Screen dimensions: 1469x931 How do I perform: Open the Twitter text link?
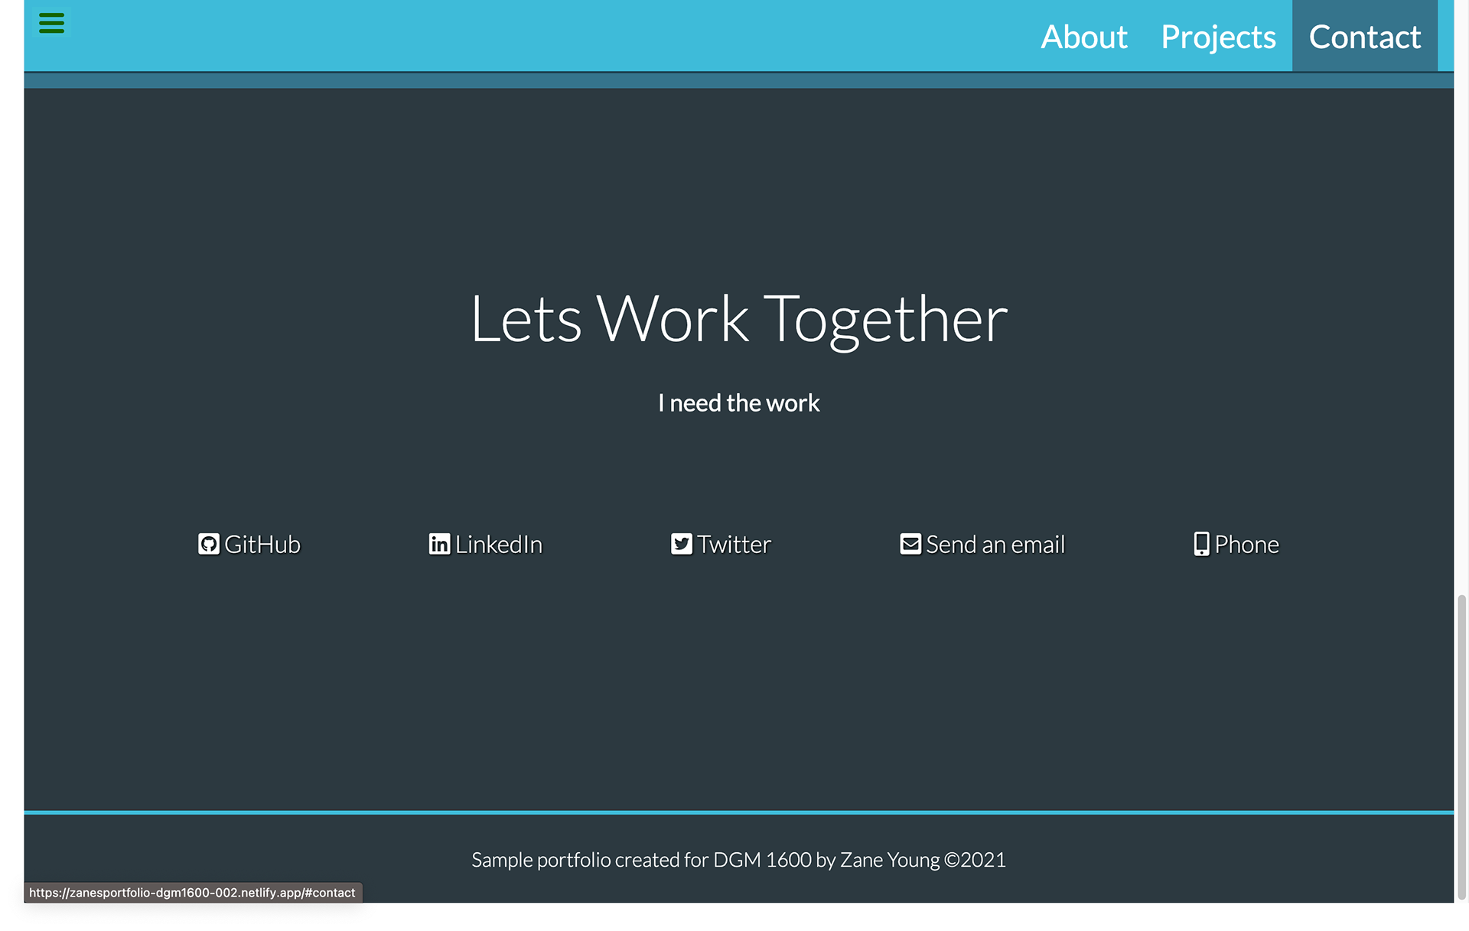(734, 544)
